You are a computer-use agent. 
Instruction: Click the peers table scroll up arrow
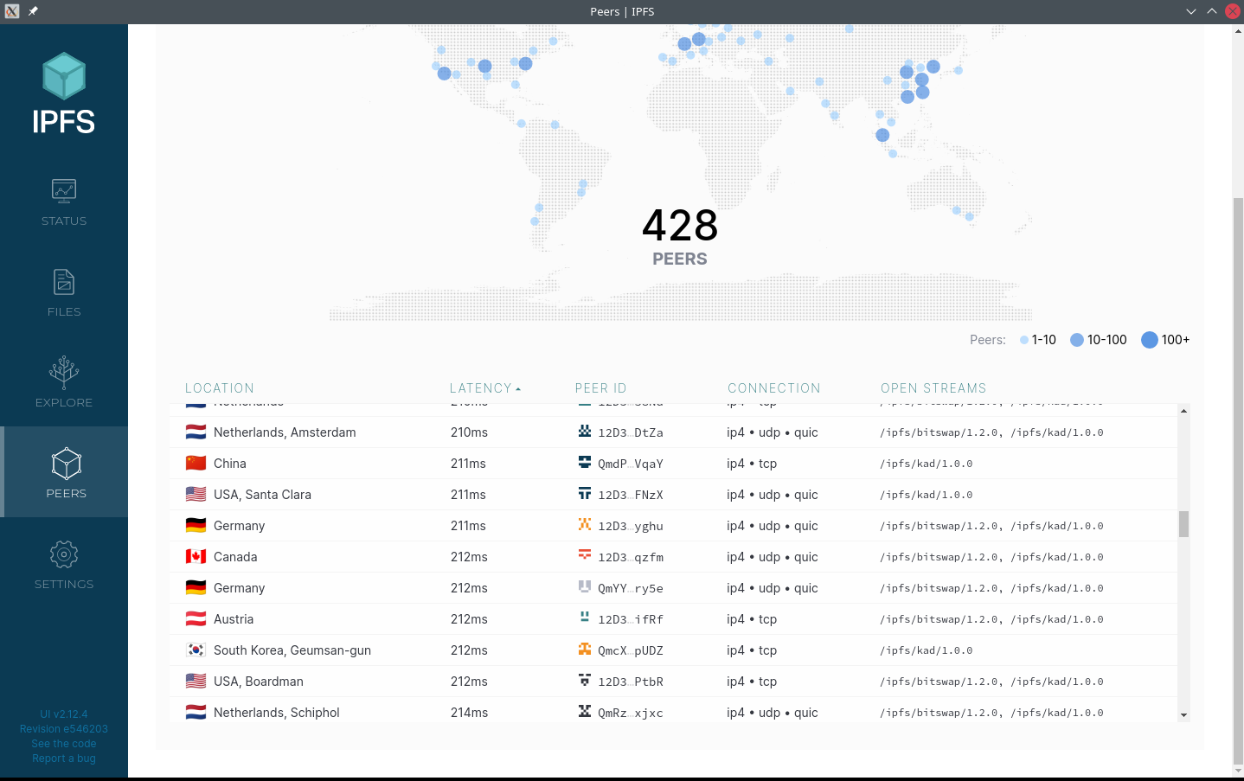[x=1183, y=411]
